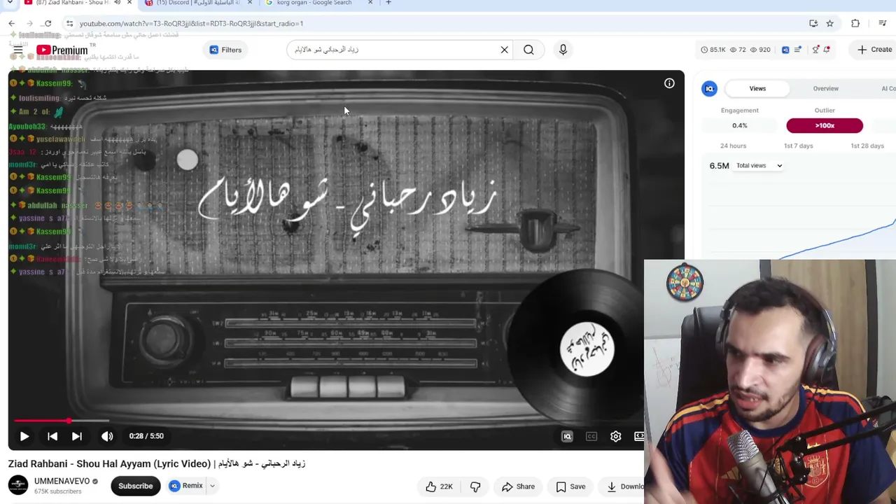Jump to the previous video
This screenshot has height=504, width=896.
52,436
